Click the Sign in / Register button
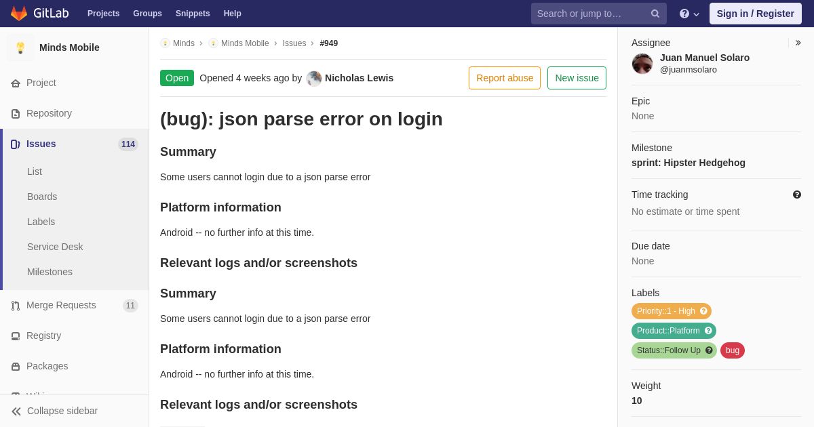This screenshot has height=427, width=814. (756, 14)
